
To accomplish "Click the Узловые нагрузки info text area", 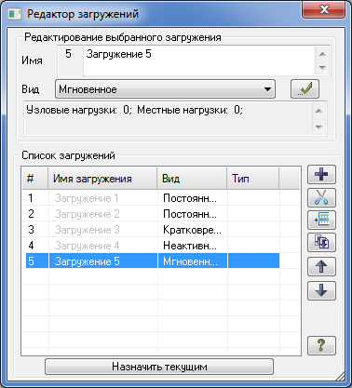I will point(168,118).
